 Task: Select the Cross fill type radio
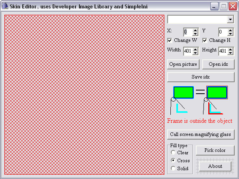click(x=173, y=160)
